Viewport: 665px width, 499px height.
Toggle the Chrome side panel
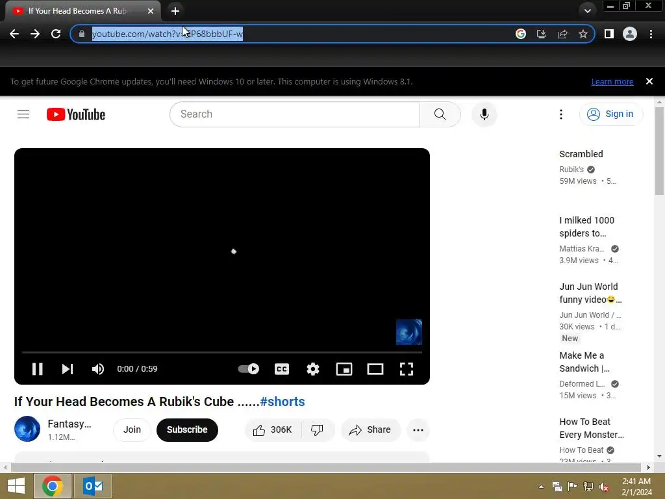click(x=609, y=34)
